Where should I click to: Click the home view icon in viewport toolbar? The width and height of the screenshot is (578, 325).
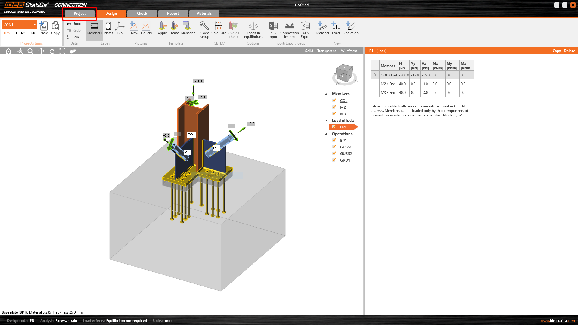[8, 51]
